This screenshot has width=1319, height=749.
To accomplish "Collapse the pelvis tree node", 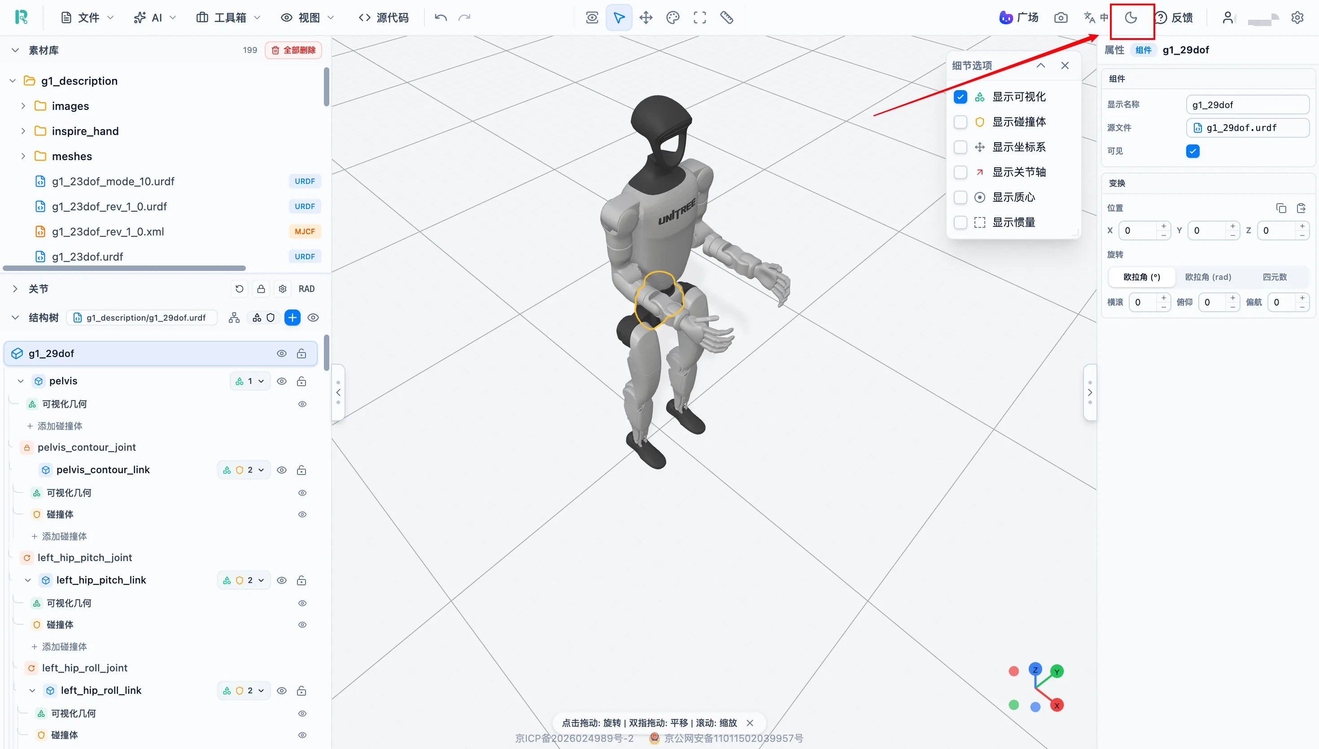I will 21,381.
